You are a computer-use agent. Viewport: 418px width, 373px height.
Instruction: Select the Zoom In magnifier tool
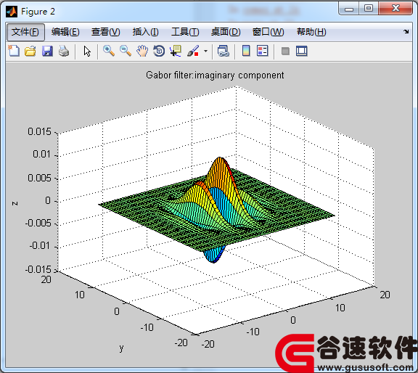click(109, 51)
